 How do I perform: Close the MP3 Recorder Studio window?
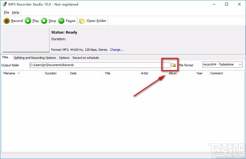tap(239, 4)
